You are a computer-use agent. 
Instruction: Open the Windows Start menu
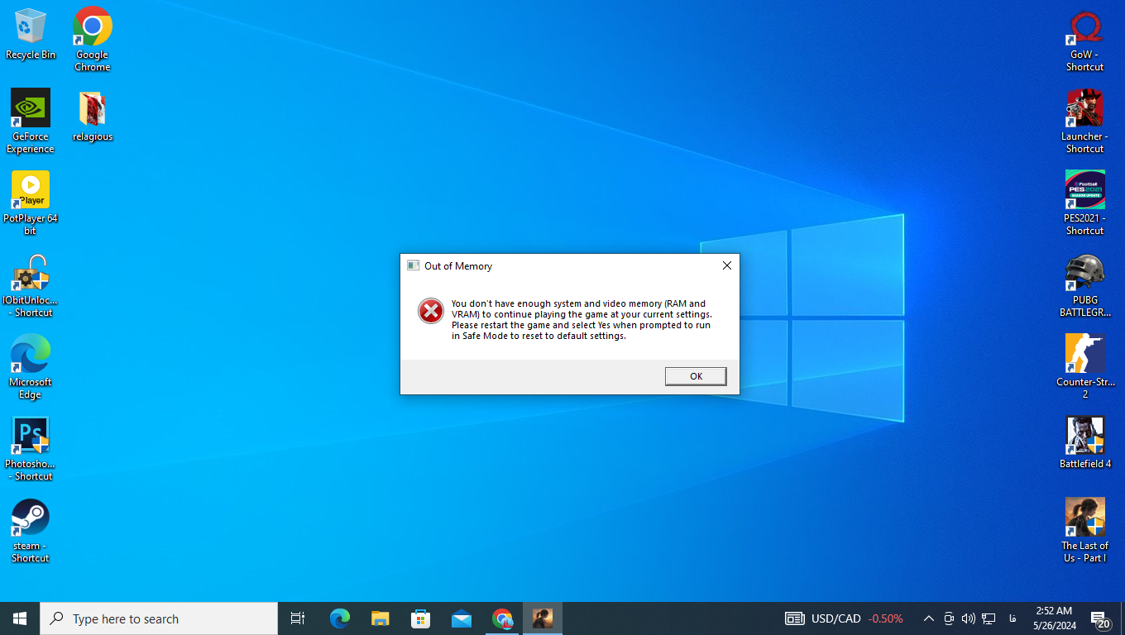coord(20,618)
